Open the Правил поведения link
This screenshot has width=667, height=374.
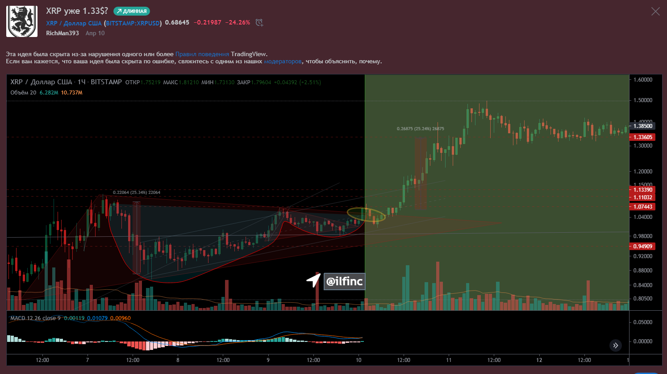[202, 54]
